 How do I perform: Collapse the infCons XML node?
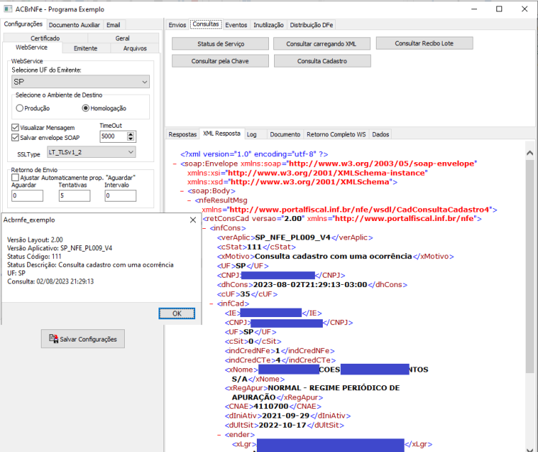204,228
